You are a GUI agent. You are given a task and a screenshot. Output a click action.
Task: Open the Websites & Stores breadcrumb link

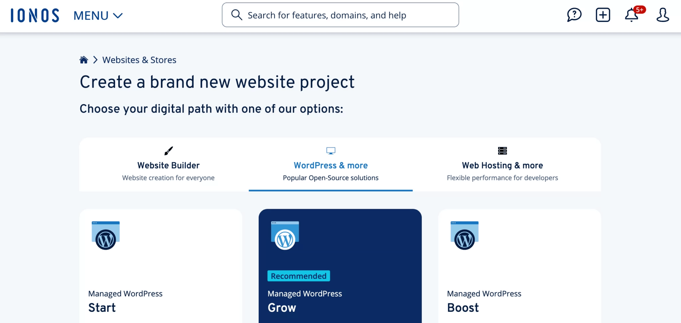click(x=139, y=60)
